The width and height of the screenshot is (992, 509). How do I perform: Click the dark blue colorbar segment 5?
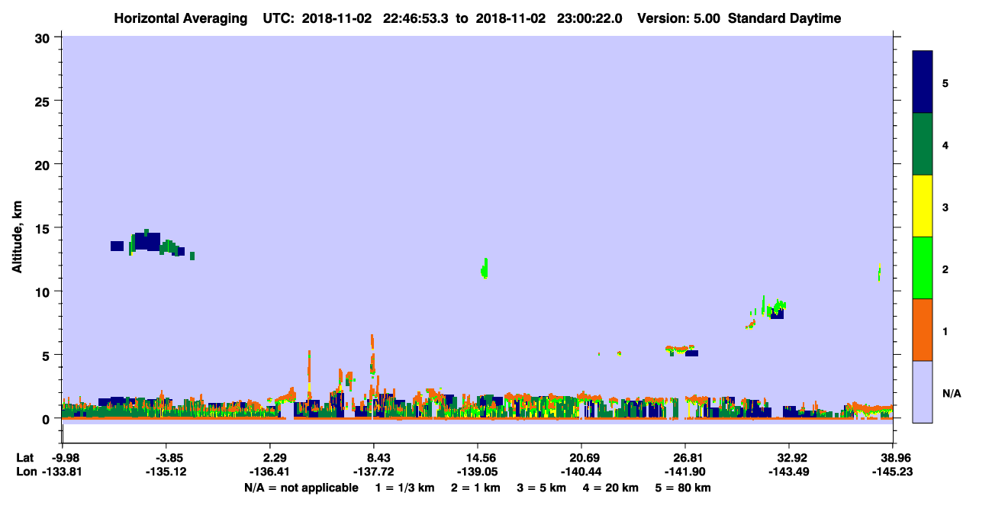coord(923,82)
